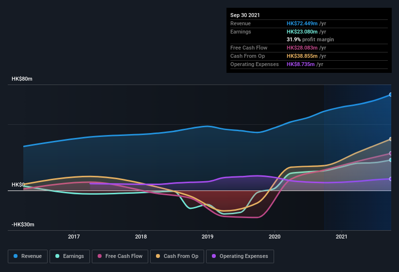Toggle the Cash From Op legend button
This screenshot has height=272, width=399.
click(177, 256)
